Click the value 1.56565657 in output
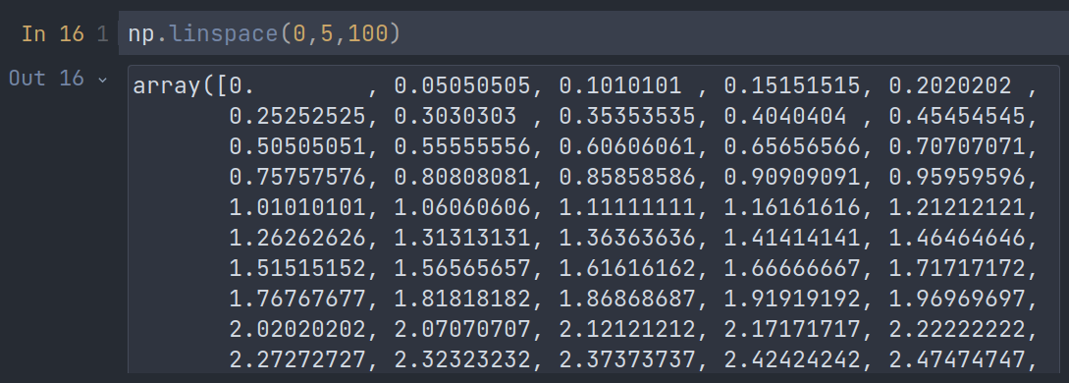The width and height of the screenshot is (1069, 383). click(x=462, y=268)
